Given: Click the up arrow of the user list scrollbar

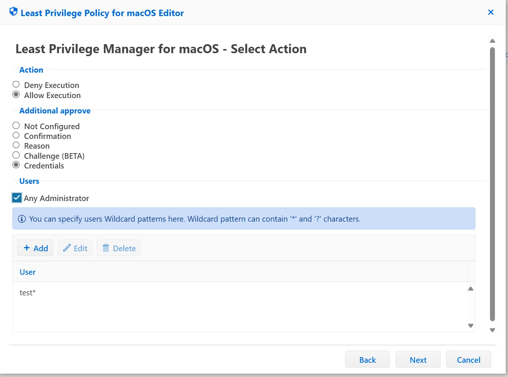Looking at the screenshot, I should (x=471, y=288).
